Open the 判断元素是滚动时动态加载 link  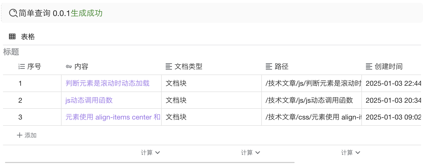[x=107, y=83]
